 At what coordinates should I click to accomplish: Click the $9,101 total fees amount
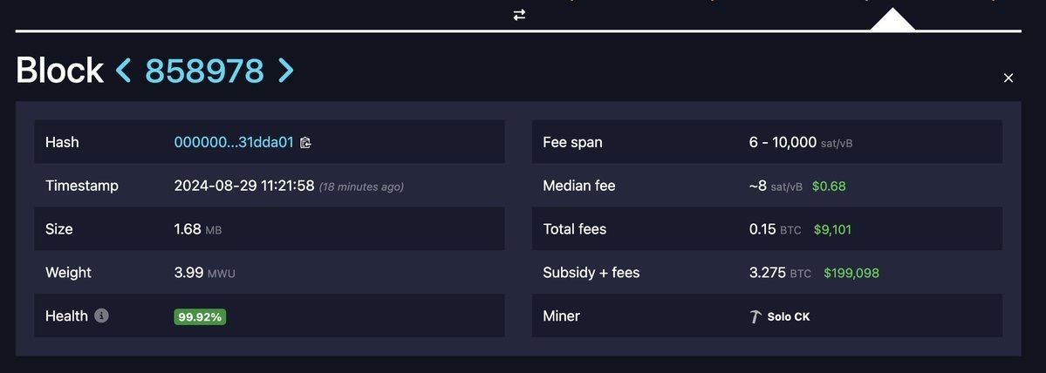[832, 229]
